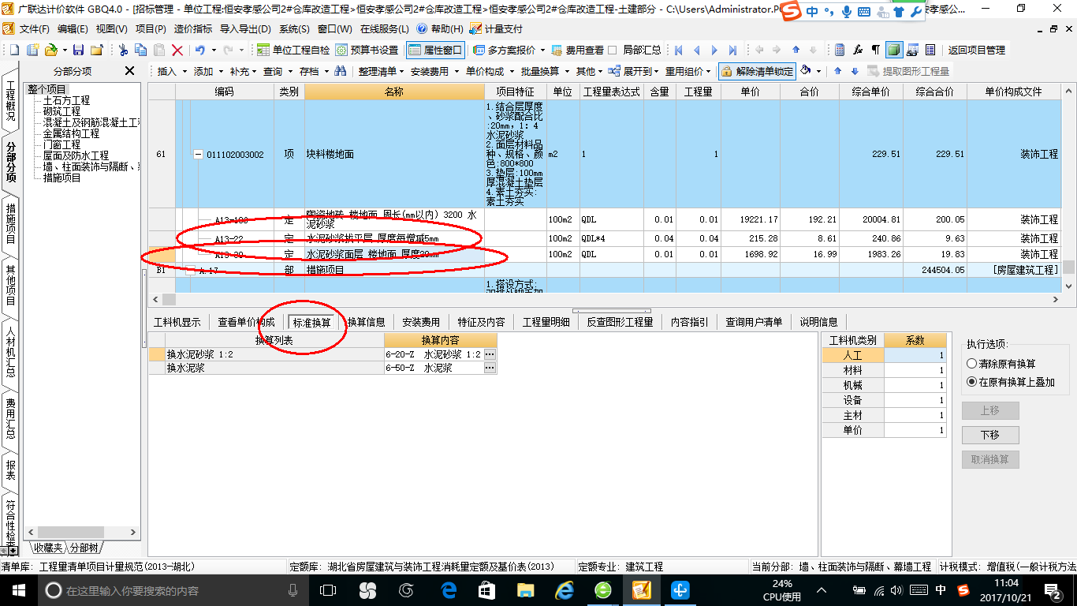Select 在原有换算上叠加 radio button
This screenshot has width=1077, height=606.
(x=971, y=382)
